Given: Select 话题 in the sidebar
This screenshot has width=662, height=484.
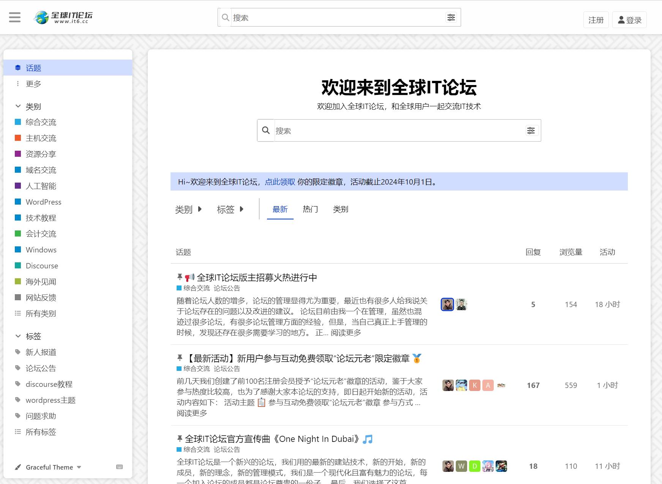Looking at the screenshot, I should [x=68, y=68].
